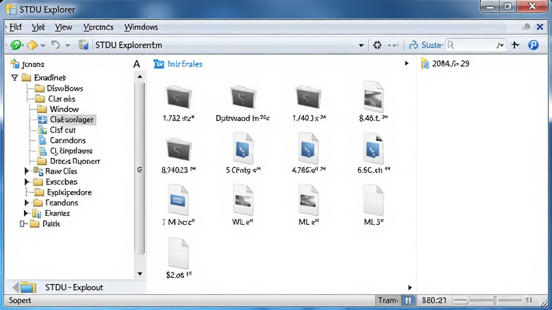The height and width of the screenshot is (310, 552).
Task: Click the plus icon near the search box
Action: (515, 45)
